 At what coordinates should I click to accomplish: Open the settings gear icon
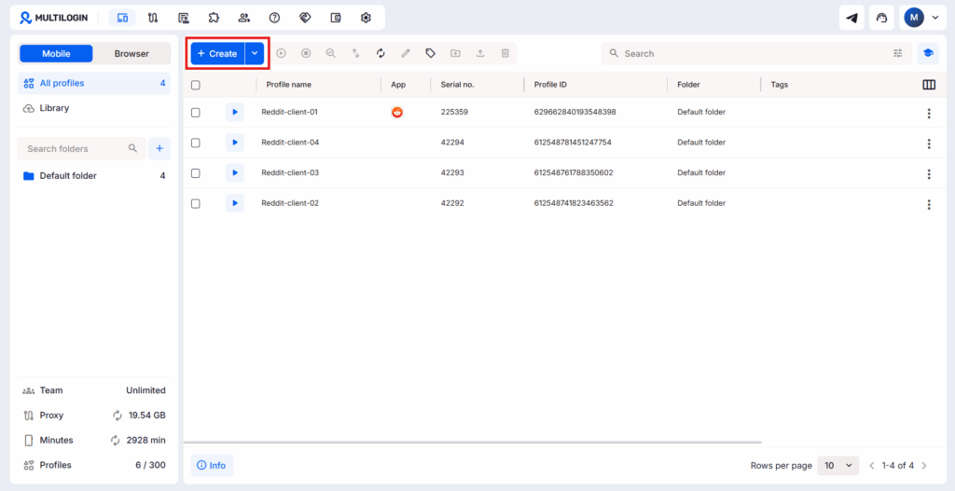click(366, 18)
